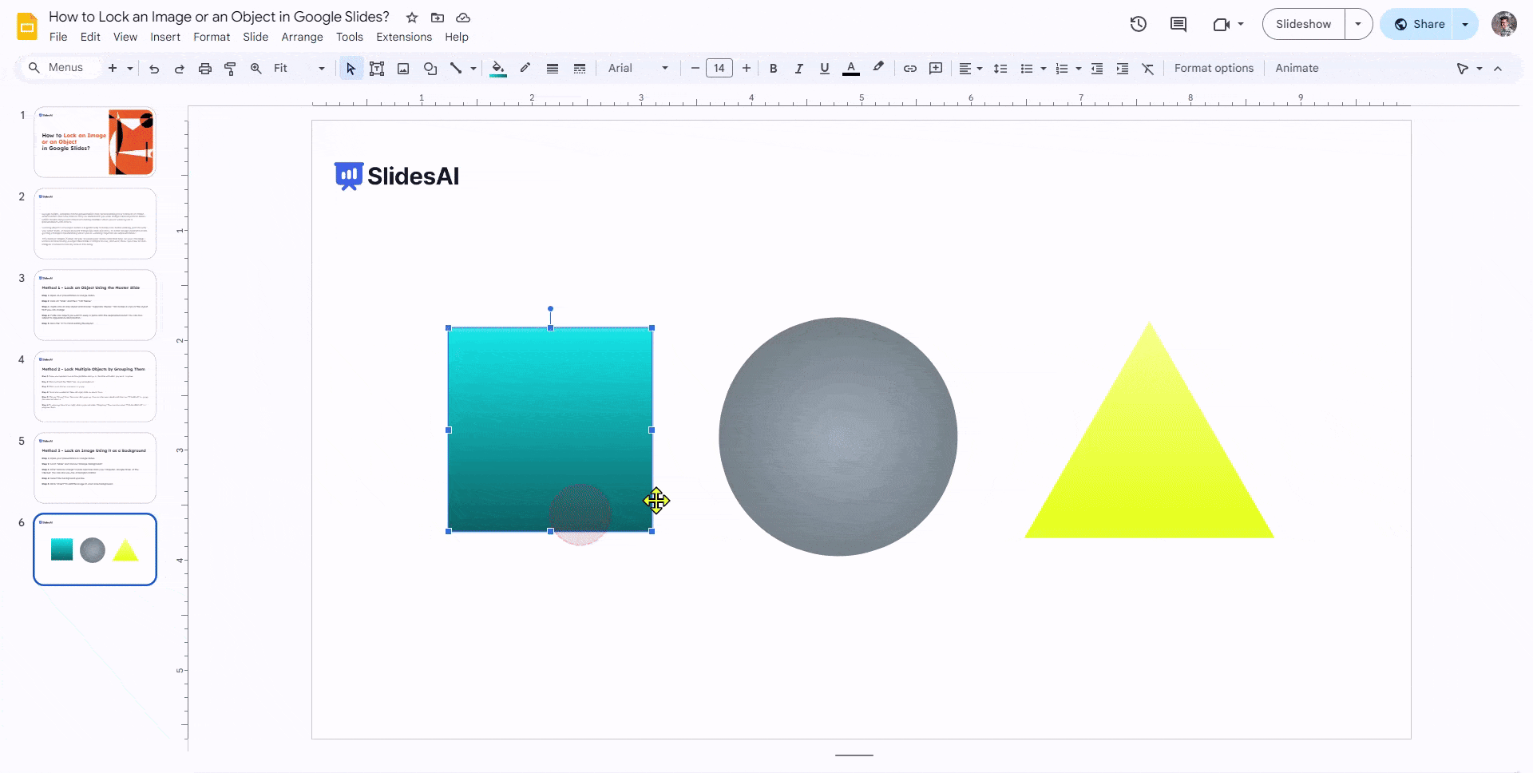This screenshot has height=773, width=1533.
Task: Click the print icon
Action: pos(205,69)
